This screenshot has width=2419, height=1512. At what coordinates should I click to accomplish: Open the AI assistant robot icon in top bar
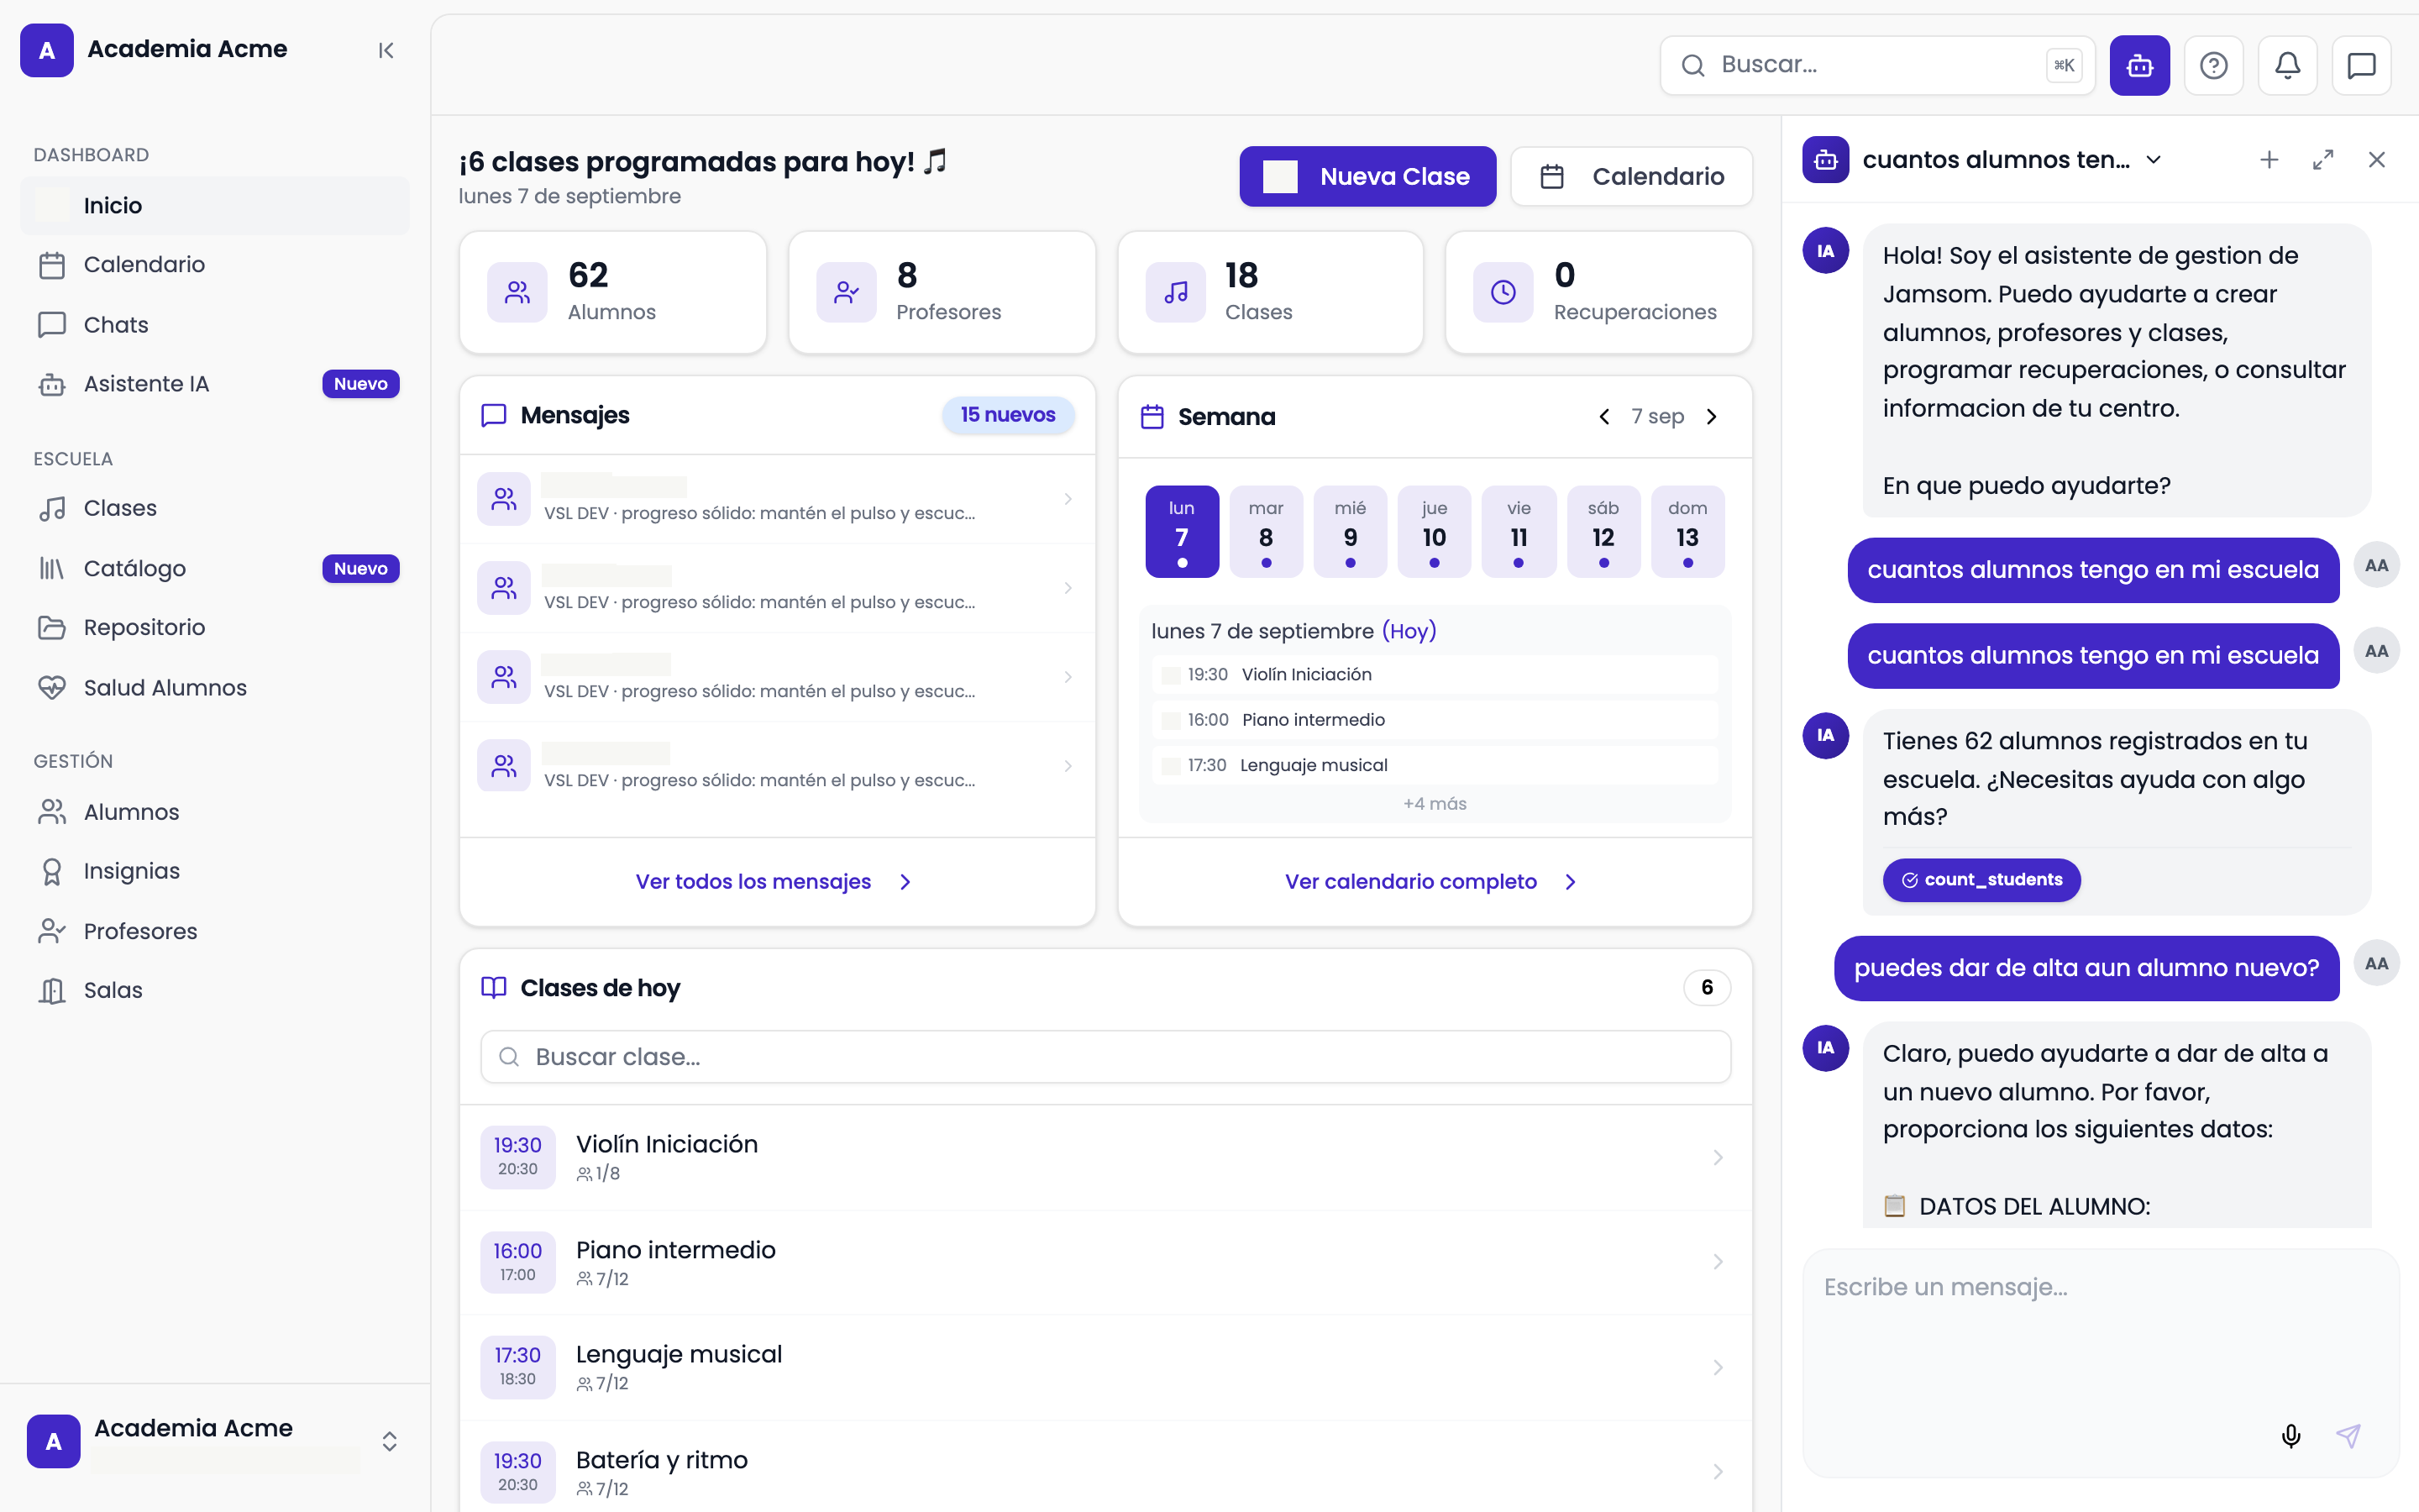[2139, 66]
